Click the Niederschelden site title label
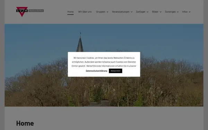 pyautogui.click(x=36, y=11)
